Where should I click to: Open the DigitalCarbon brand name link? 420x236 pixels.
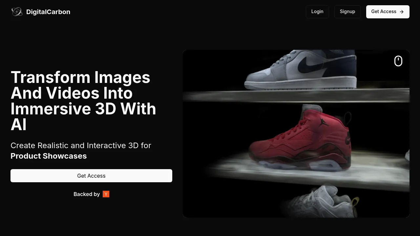(48, 12)
